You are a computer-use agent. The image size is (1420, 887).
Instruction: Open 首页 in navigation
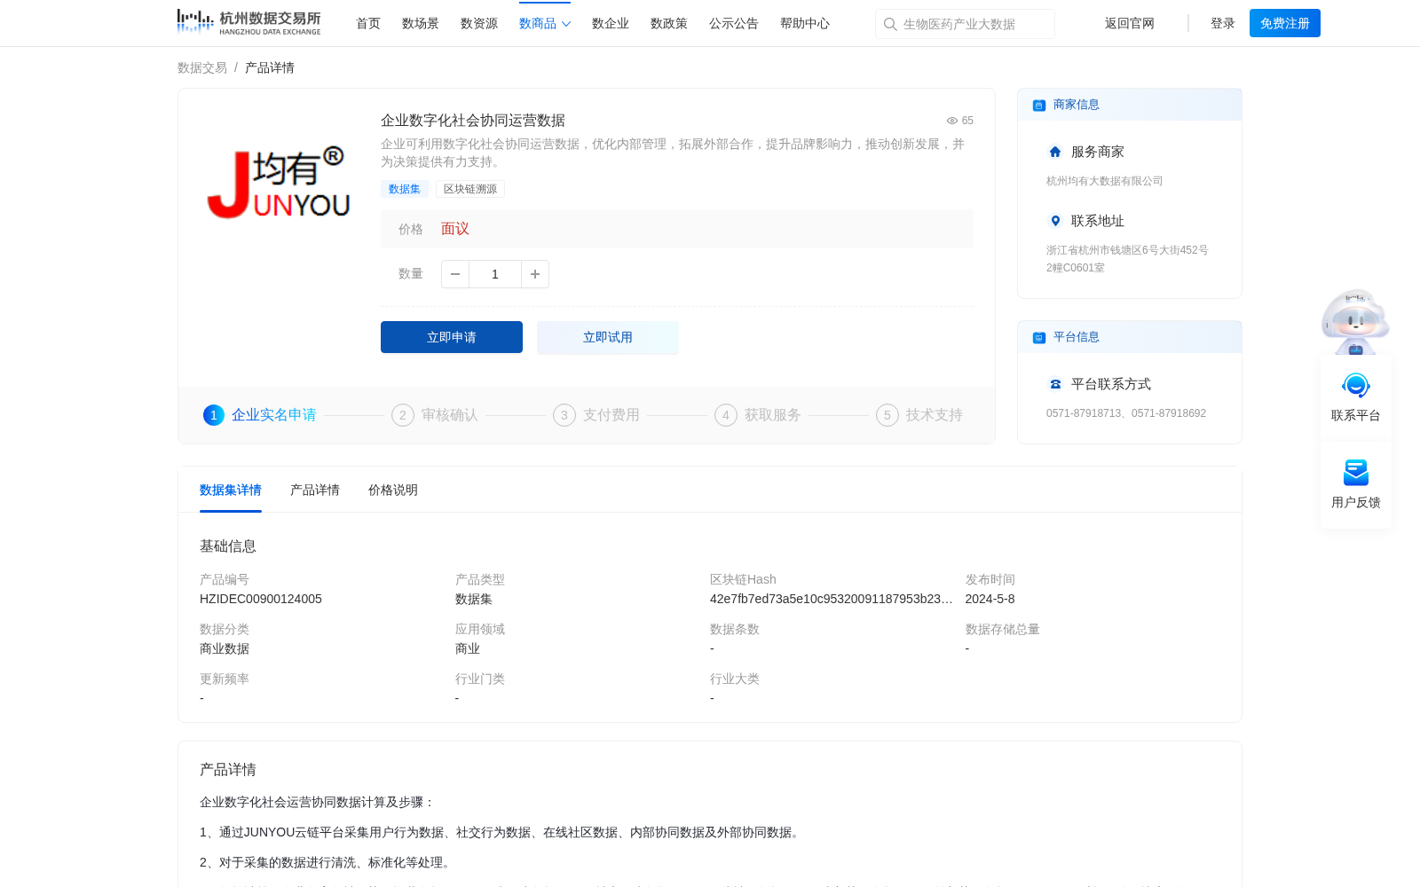(x=368, y=24)
